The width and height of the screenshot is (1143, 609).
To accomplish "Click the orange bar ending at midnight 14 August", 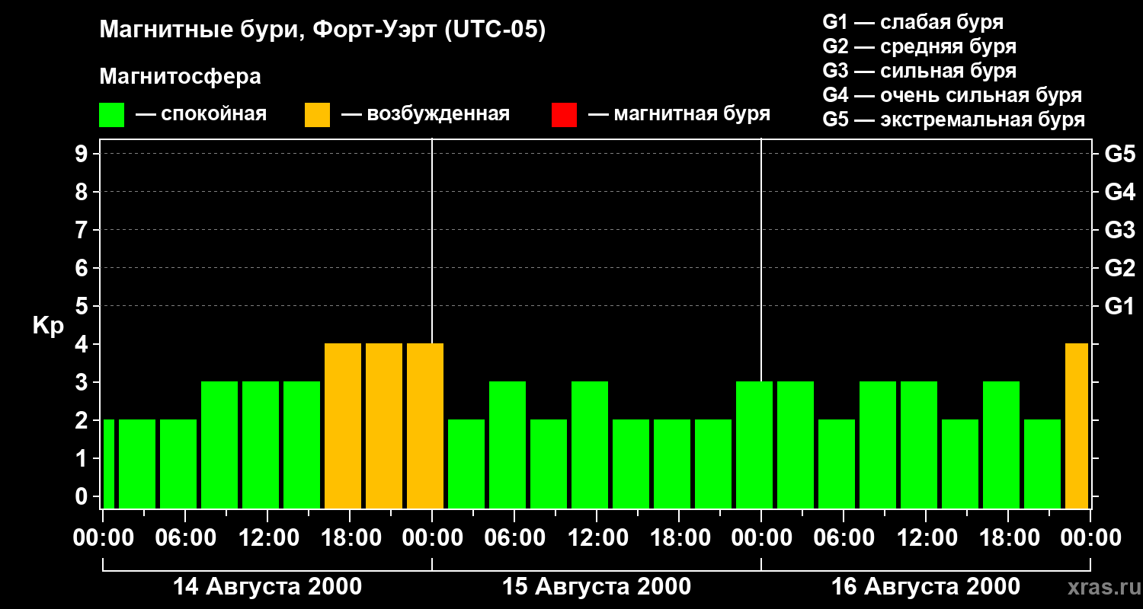I will 425,426.
